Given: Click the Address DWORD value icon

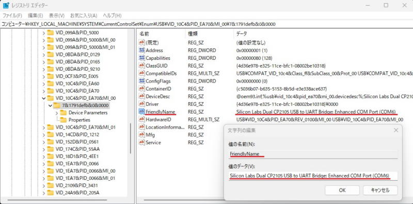Looking at the screenshot, I should click(x=141, y=50).
